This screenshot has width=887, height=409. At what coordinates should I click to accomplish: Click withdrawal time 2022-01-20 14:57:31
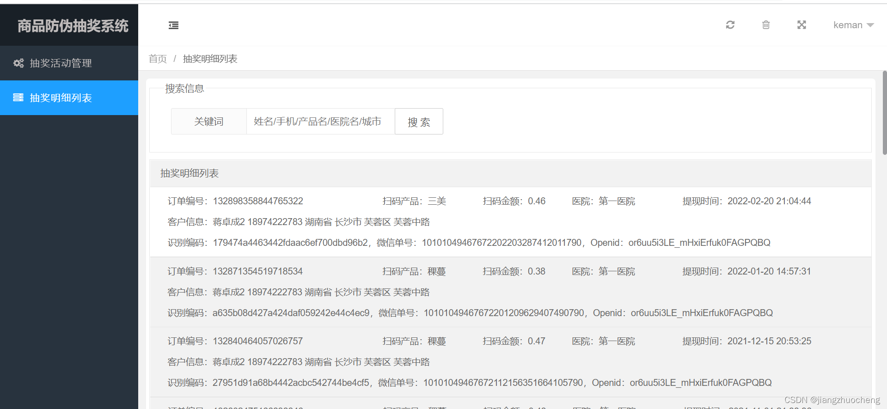(769, 271)
